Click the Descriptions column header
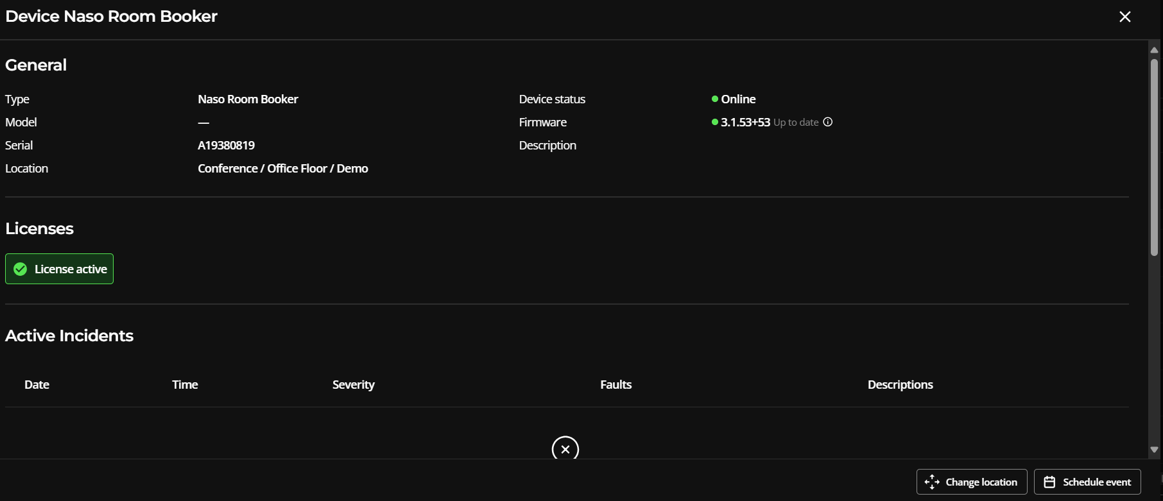Viewport: 1163px width, 501px height. pyautogui.click(x=900, y=384)
